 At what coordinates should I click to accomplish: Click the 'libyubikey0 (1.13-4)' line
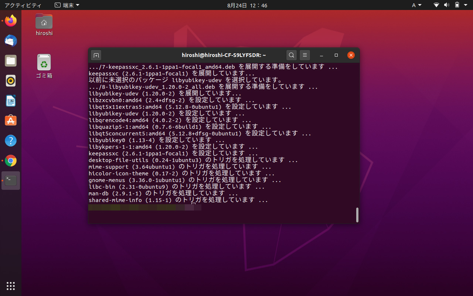157,140
